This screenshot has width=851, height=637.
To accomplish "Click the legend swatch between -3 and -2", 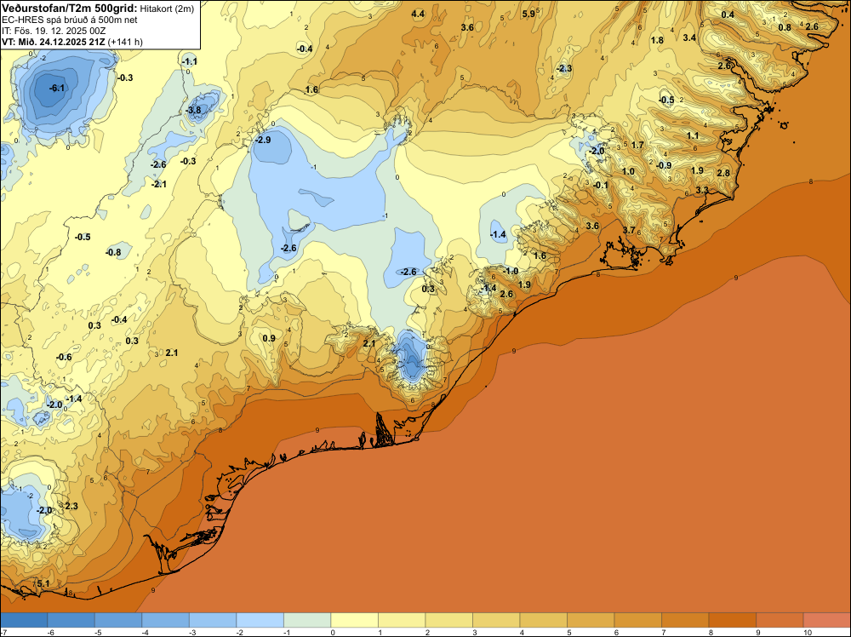I will click(213, 620).
